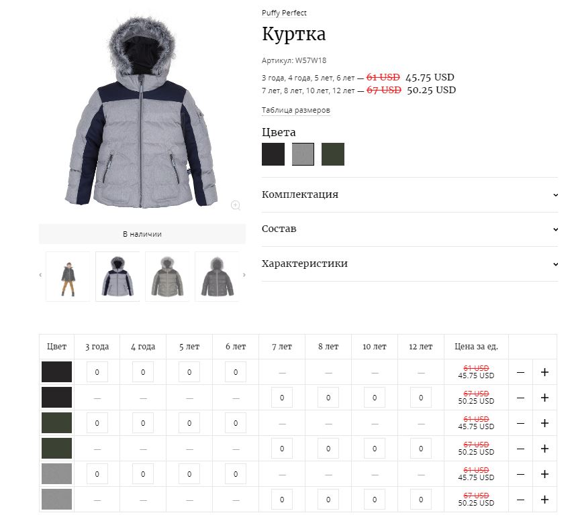This screenshot has height=519, width=574.
Task: Expand the Характеристики section
Action: 410,264
